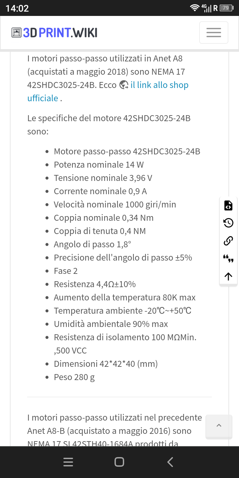Show page source via file-code icon
The height and width of the screenshot is (478, 239).
coord(228,205)
